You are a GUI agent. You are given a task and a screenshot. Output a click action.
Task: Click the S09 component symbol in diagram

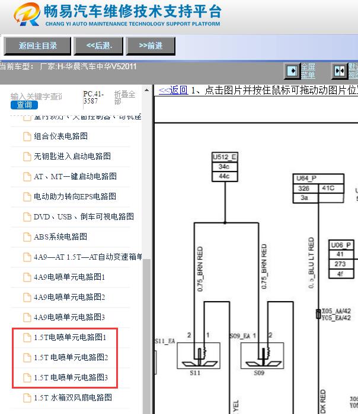pos(262,355)
